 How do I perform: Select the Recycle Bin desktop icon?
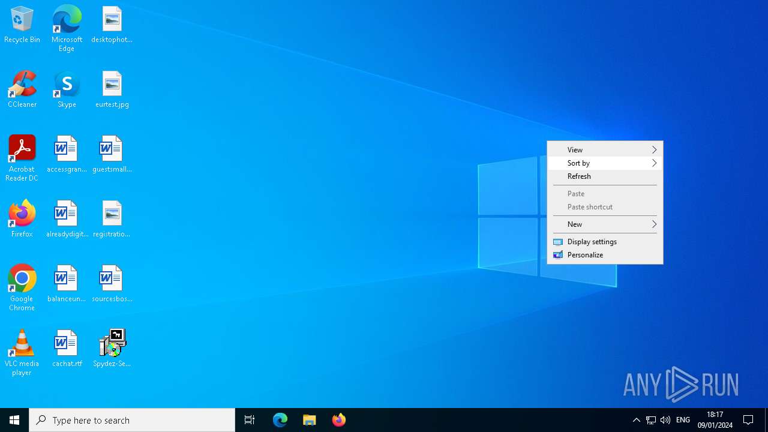[22, 25]
